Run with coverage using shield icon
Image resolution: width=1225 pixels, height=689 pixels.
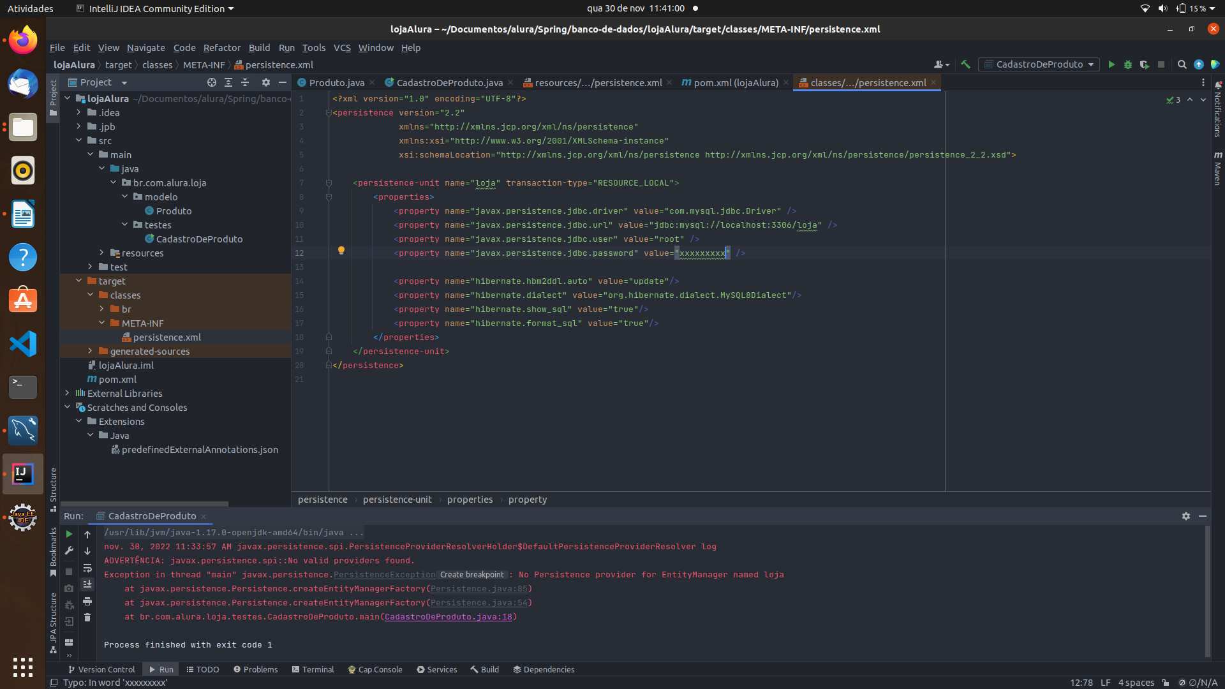[1145, 64]
